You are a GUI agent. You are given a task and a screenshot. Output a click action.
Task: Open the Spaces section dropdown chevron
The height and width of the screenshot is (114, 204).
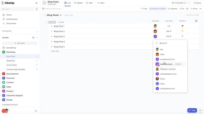[x=37, y=38]
